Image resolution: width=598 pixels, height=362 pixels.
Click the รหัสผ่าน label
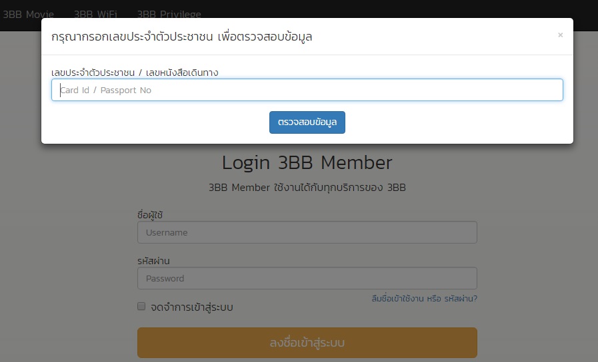(x=153, y=261)
